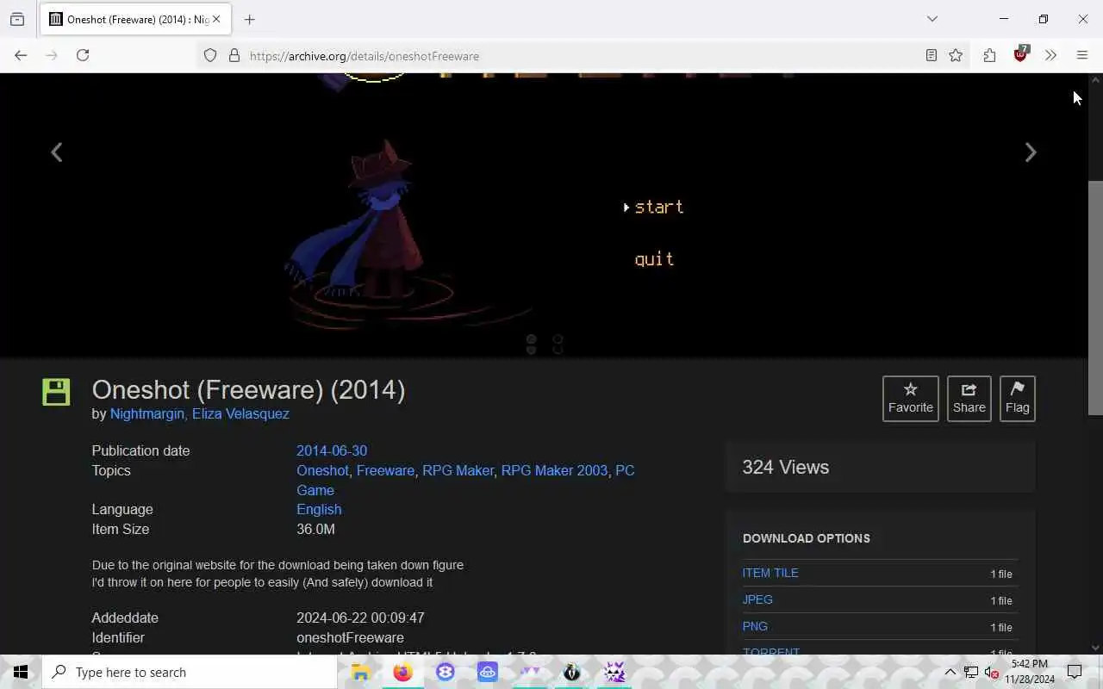Open the Firefox application menu

click(x=1082, y=55)
